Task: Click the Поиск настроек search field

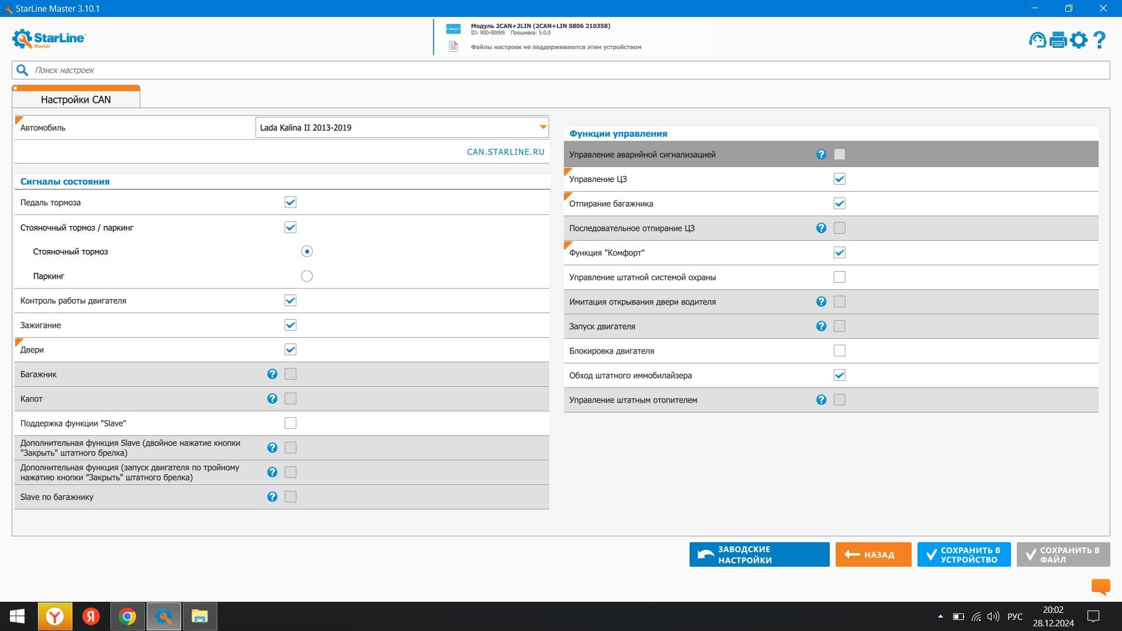Action: (561, 70)
